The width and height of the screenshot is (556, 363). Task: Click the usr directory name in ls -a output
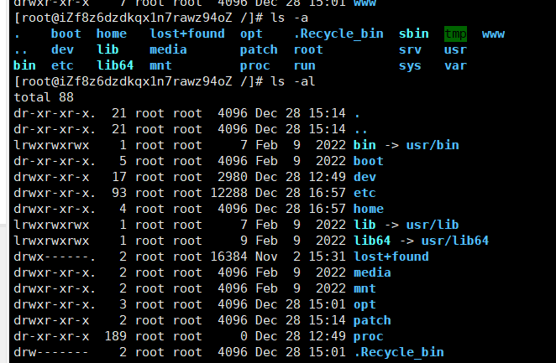click(x=455, y=50)
